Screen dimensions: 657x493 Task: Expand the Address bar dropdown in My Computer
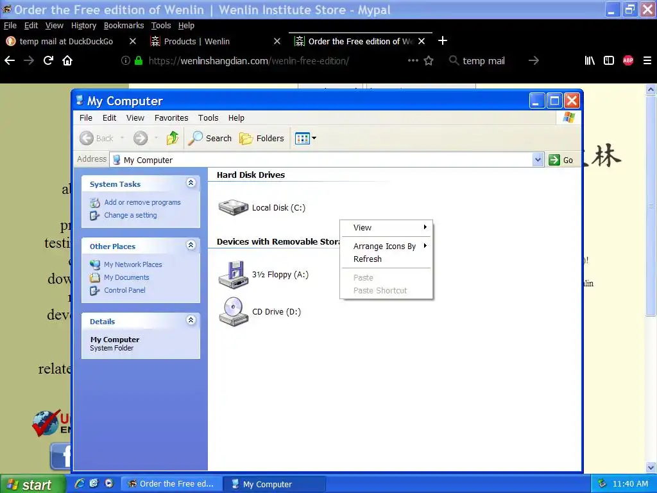[x=538, y=160]
